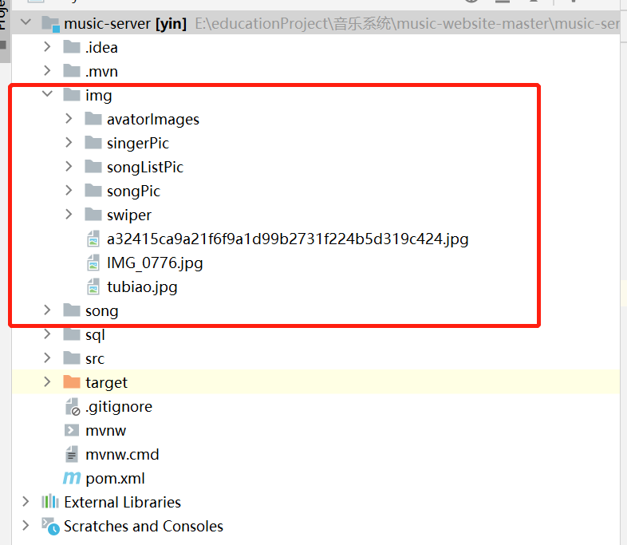
Task: Select the target folder name
Action: click(x=106, y=383)
